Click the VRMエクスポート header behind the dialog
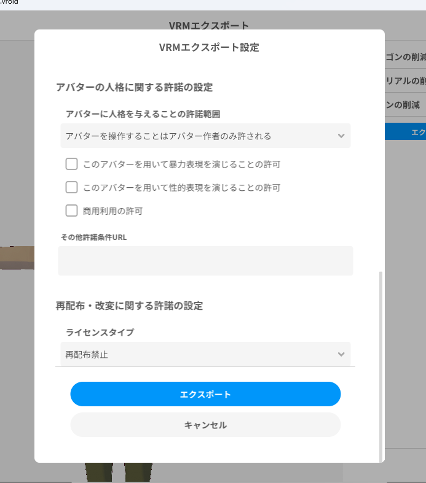The height and width of the screenshot is (483, 426). tap(209, 26)
